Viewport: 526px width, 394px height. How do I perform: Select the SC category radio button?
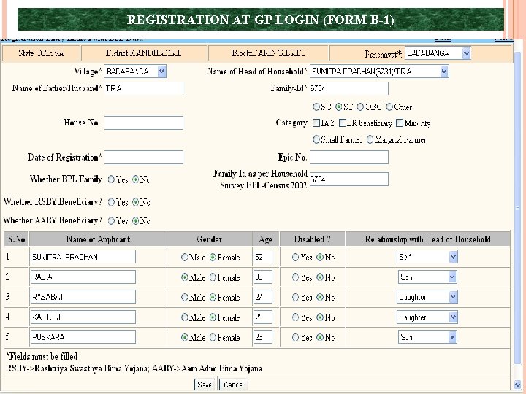tap(316, 107)
